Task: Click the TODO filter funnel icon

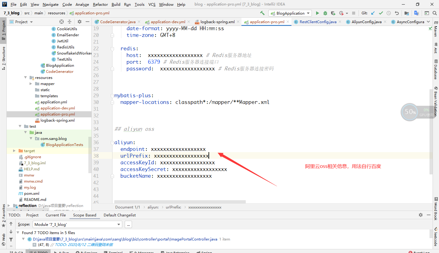Action: tap(11, 240)
